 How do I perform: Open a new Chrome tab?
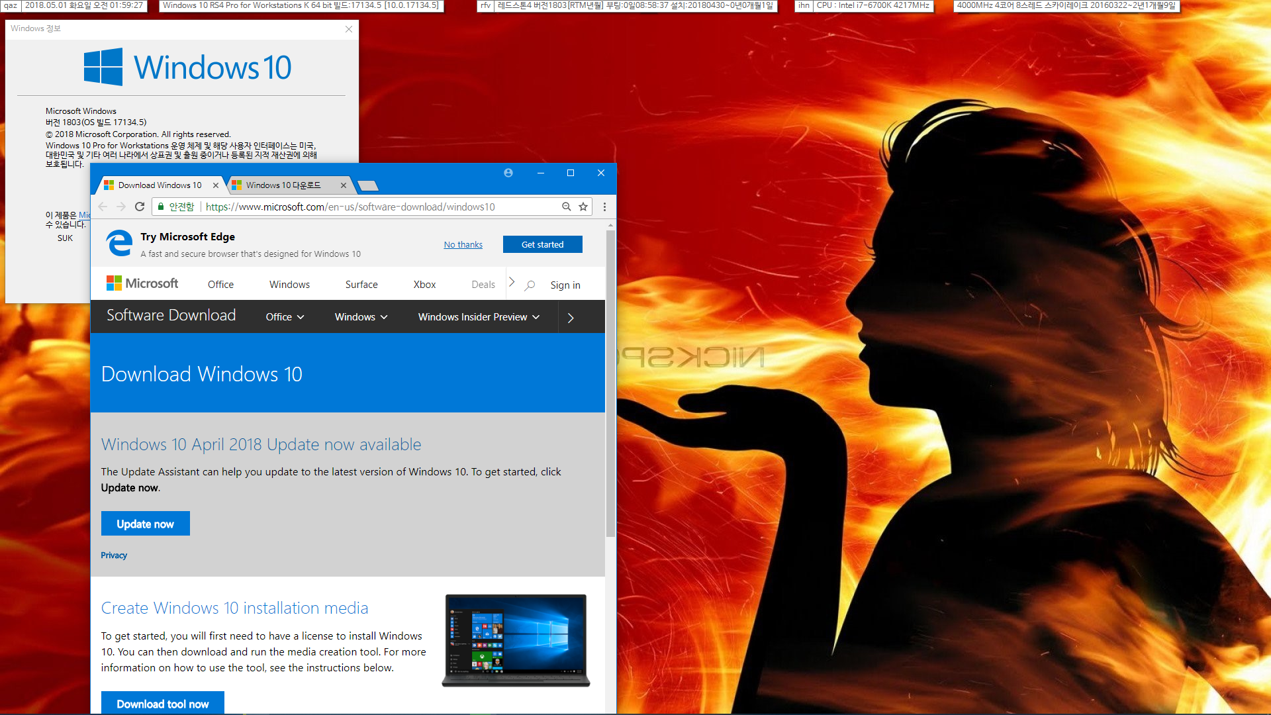(x=367, y=185)
